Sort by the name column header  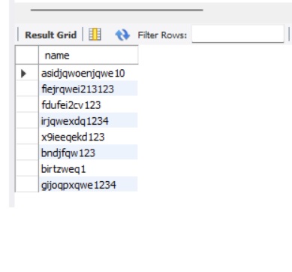coord(89,55)
